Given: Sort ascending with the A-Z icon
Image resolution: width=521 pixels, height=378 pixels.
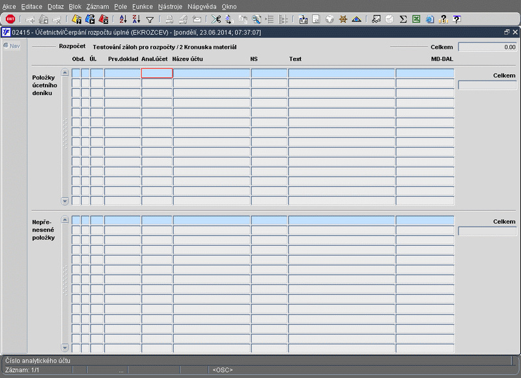Looking at the screenshot, I should coord(123,20).
